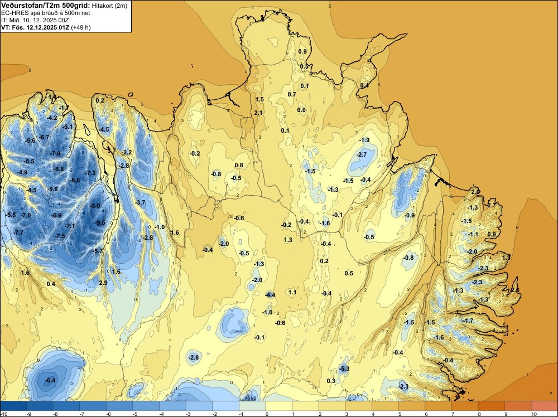Click the -3.7 temperature value

click(x=140, y=202)
